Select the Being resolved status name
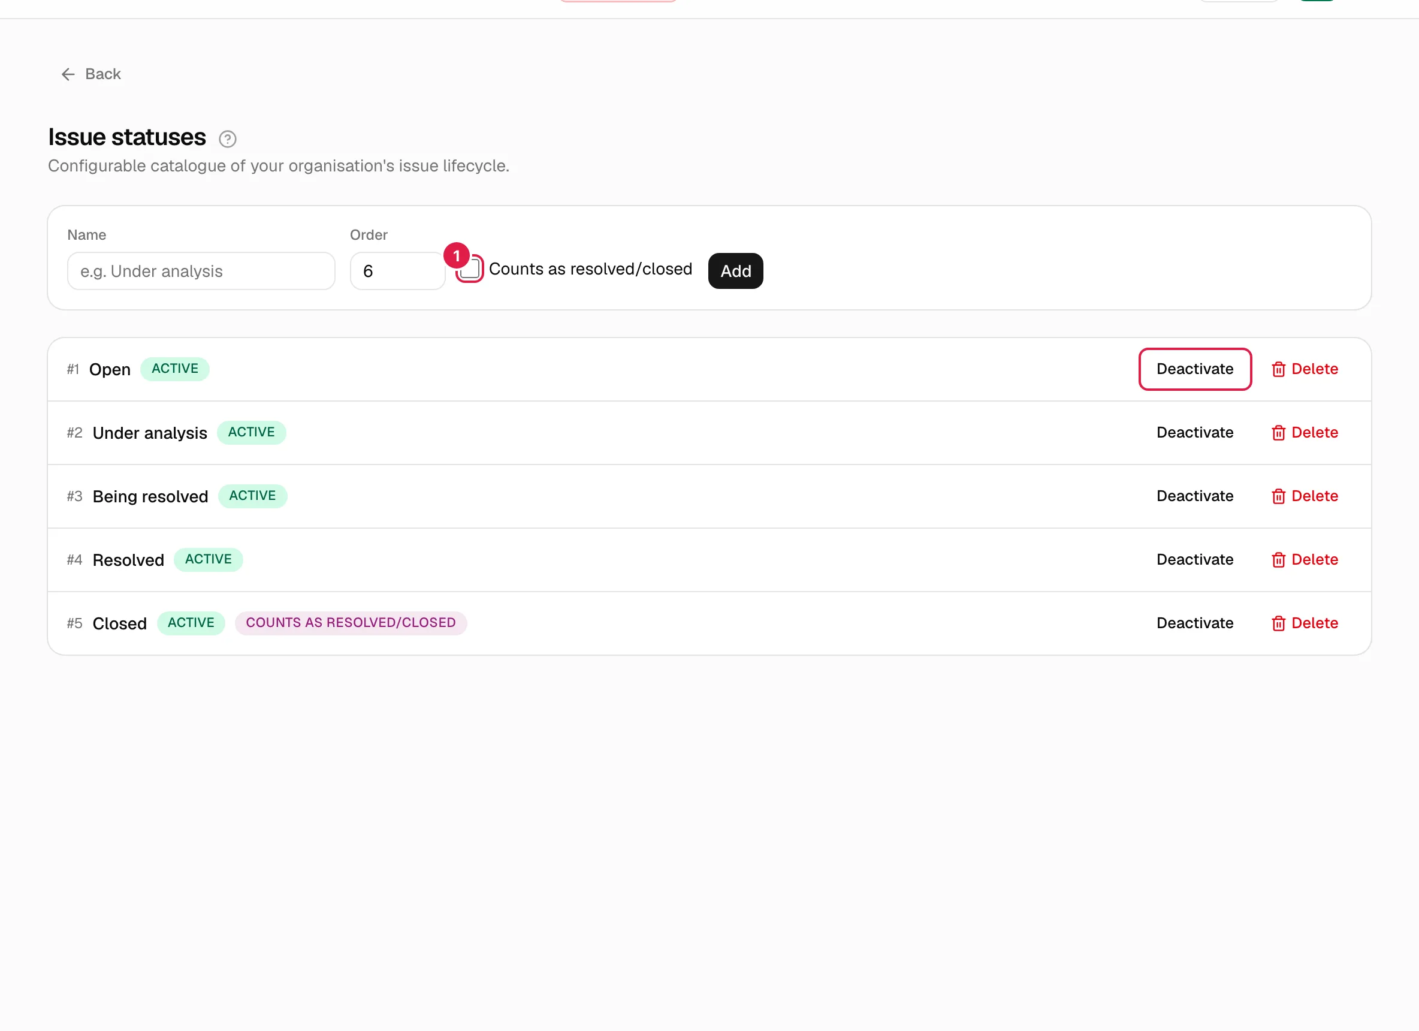Screen dimensions: 1419x1031 pyautogui.click(x=150, y=496)
